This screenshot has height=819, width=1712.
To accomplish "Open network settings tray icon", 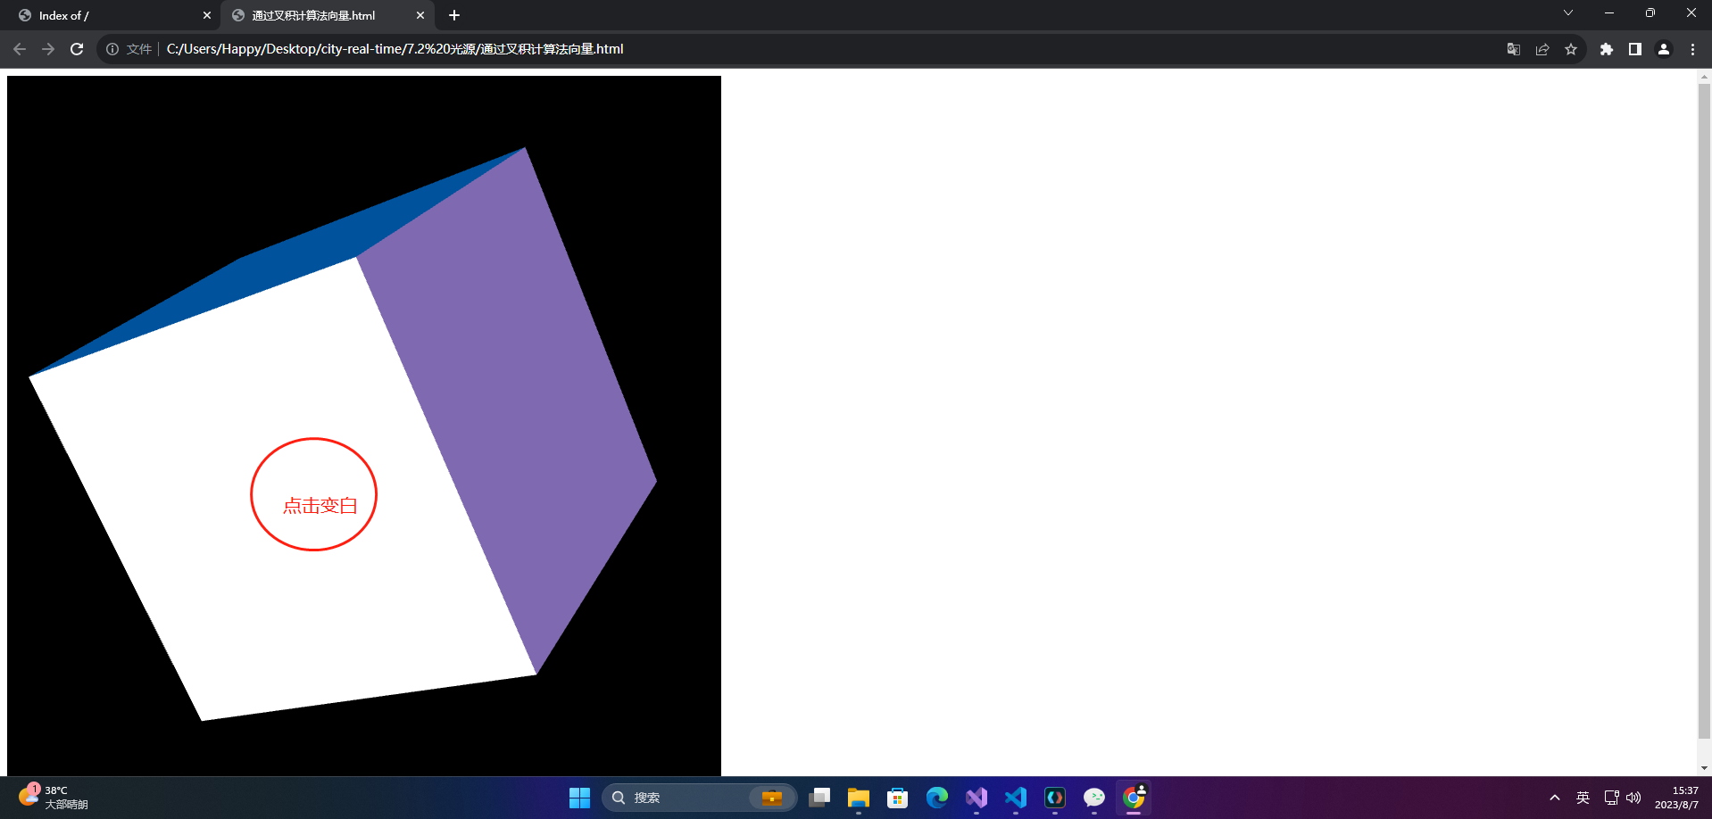I will 1611,798.
